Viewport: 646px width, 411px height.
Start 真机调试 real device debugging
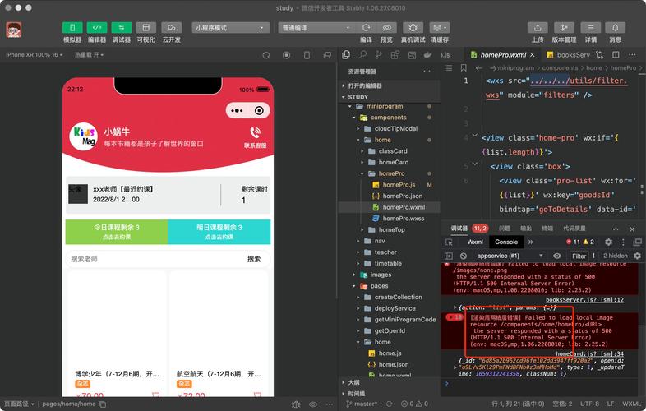click(x=413, y=28)
